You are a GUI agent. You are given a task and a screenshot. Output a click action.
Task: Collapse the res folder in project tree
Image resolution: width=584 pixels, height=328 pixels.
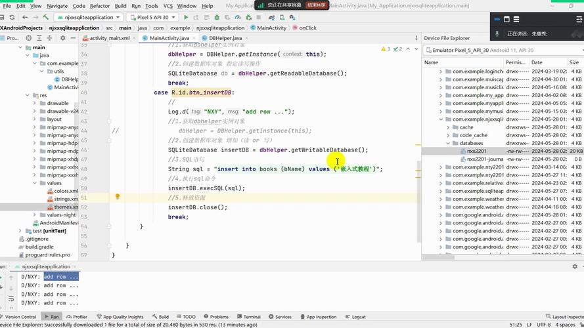pos(27,95)
